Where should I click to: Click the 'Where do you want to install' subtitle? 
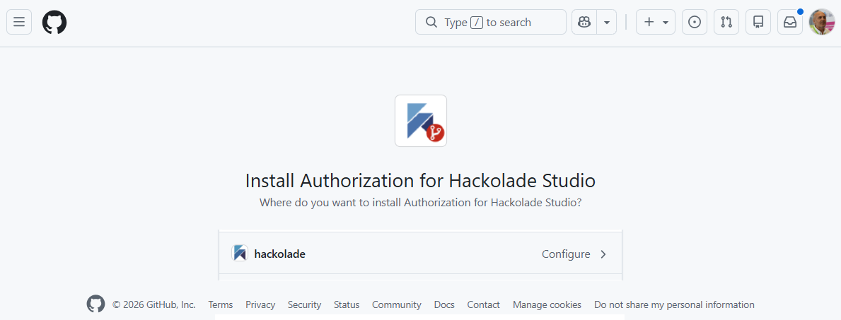[420, 203]
